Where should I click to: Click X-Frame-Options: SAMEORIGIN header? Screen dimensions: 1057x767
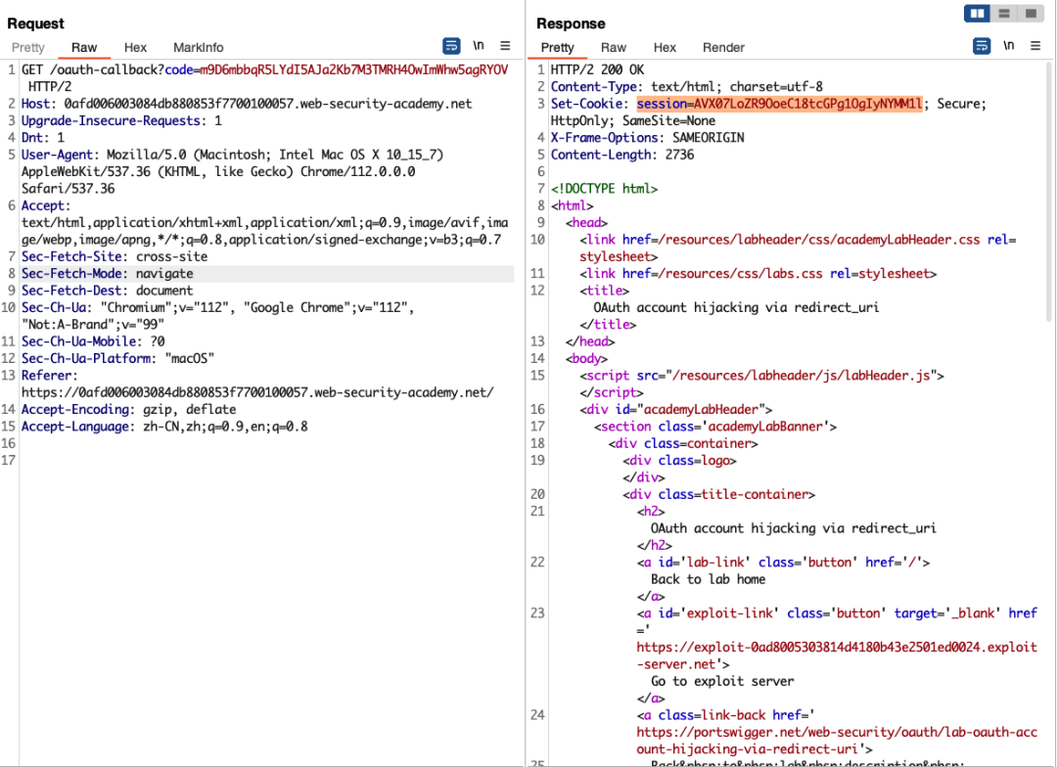(x=647, y=138)
